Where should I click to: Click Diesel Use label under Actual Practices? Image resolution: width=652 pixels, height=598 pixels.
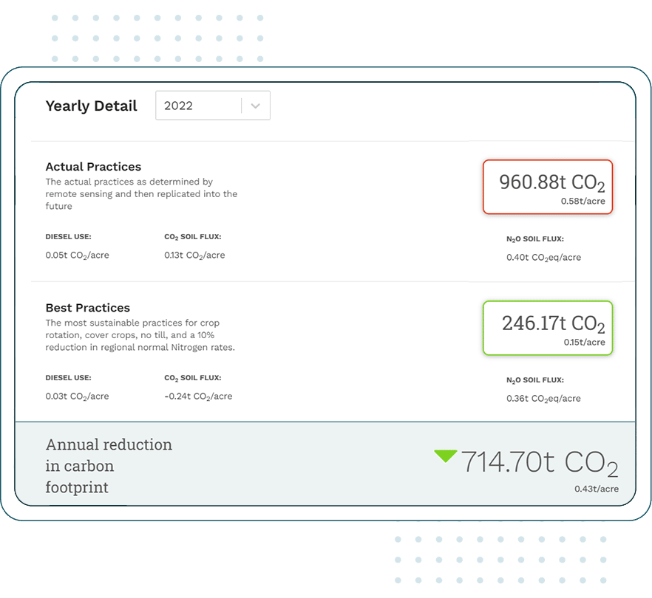(68, 237)
